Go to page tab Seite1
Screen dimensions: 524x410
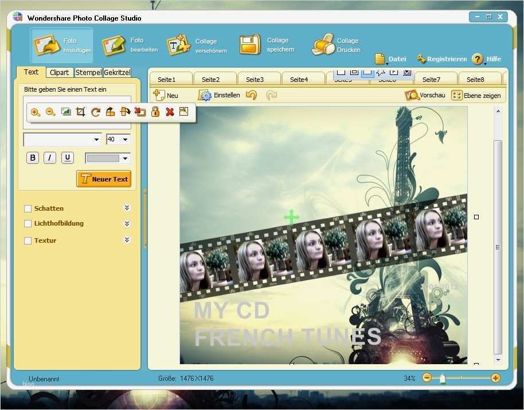tap(170, 79)
